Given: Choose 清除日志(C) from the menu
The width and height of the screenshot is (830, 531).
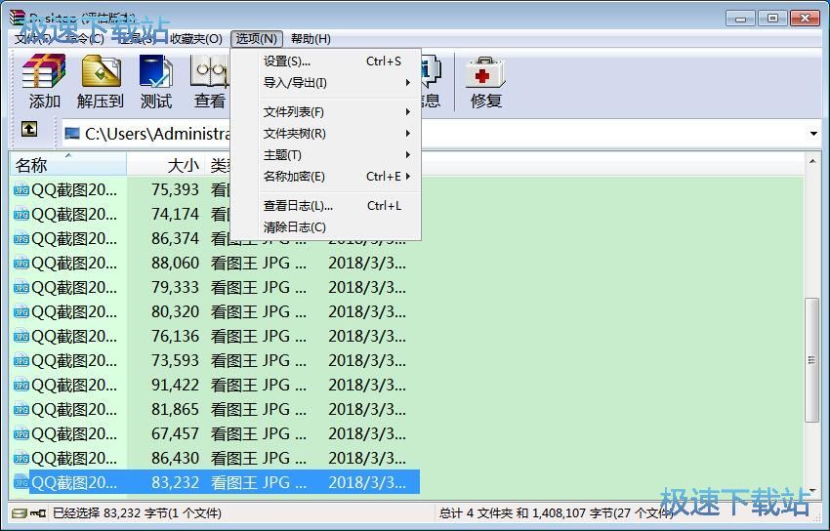Looking at the screenshot, I should (x=325, y=226).
